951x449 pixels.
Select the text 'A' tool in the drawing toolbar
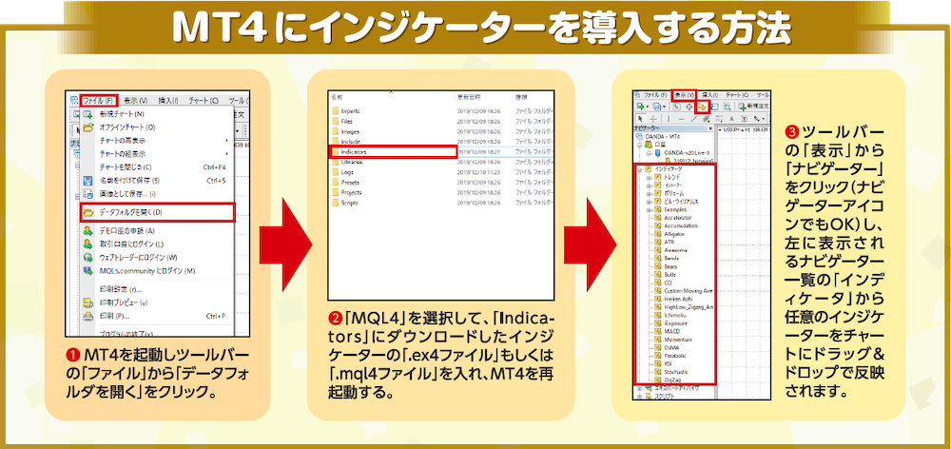click(732, 119)
